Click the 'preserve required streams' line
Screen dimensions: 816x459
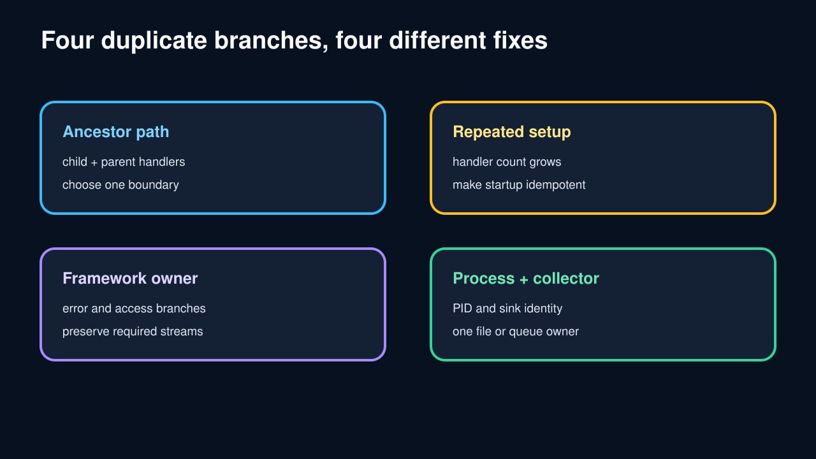133,331
